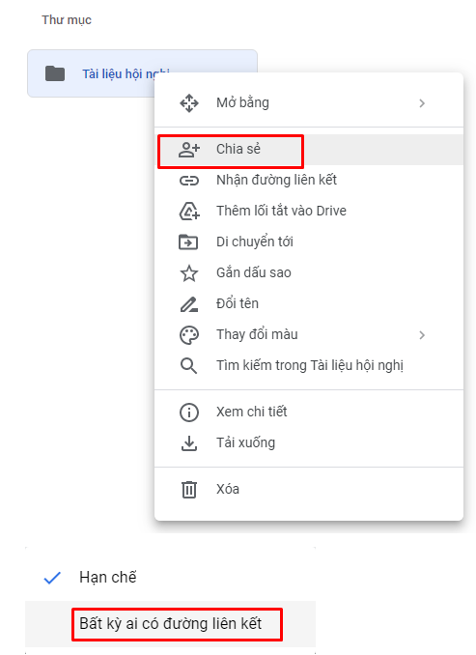
Task: Click the Drive shortcut icon
Action: tap(189, 211)
